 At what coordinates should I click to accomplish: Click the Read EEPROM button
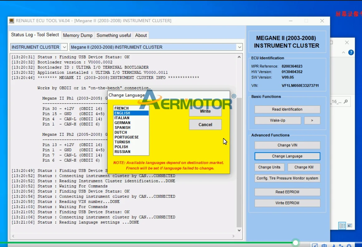click(287, 192)
